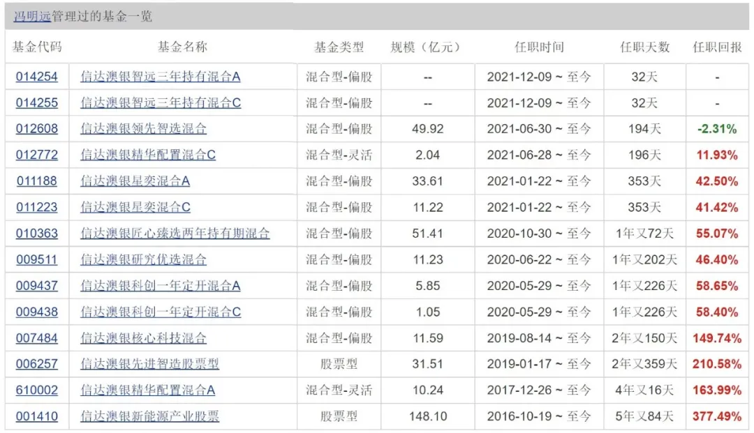Open 信达澳银科创一年定开混合A fund page
The image size is (754, 433).
coord(160,286)
